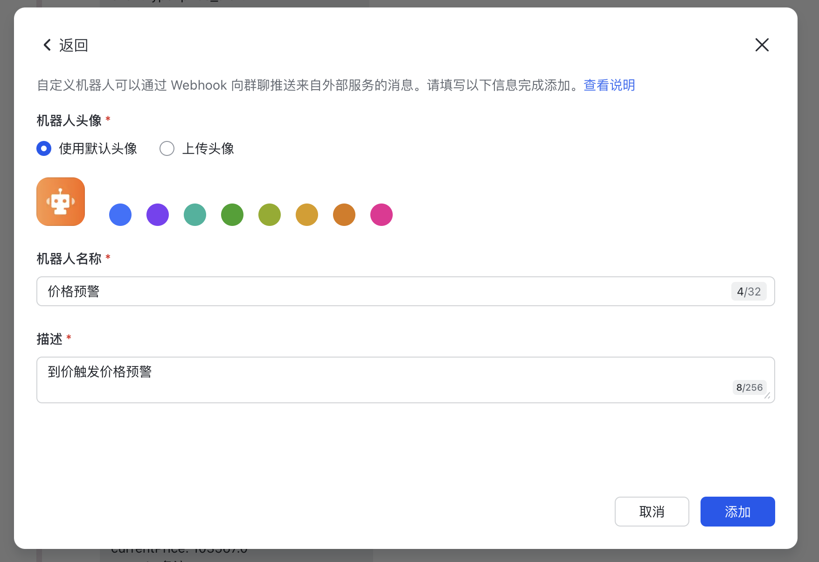Open the 查看说明 help link
This screenshot has width=819, height=562.
[x=609, y=85]
